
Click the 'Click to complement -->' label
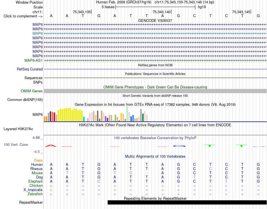pos(23,16)
